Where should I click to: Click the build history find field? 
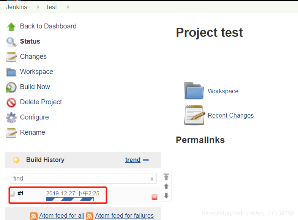point(83,178)
